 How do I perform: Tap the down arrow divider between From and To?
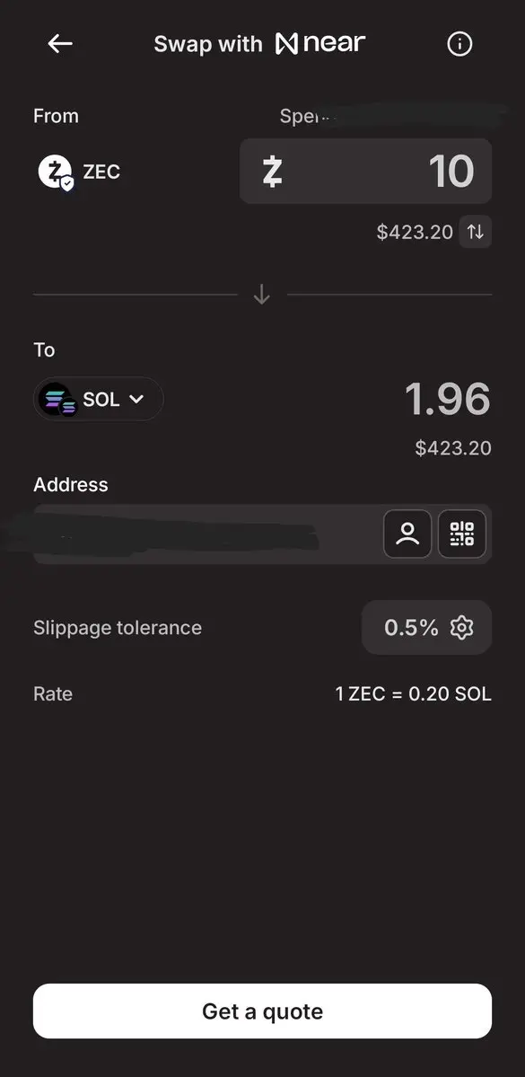coord(261,295)
